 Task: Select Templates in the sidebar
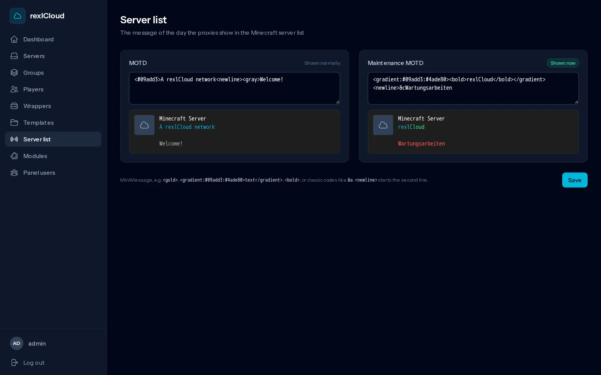click(53, 123)
